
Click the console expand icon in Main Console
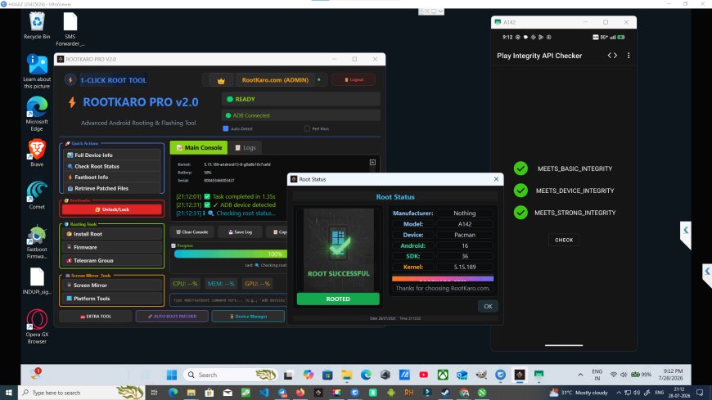372,163
